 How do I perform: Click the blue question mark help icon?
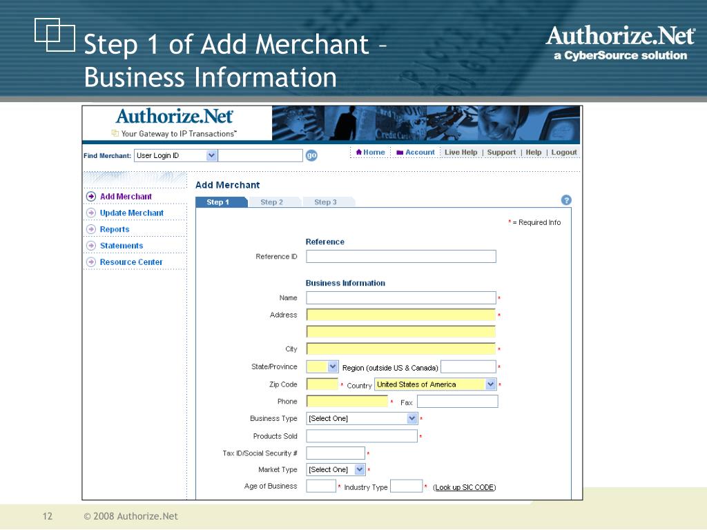(566, 200)
